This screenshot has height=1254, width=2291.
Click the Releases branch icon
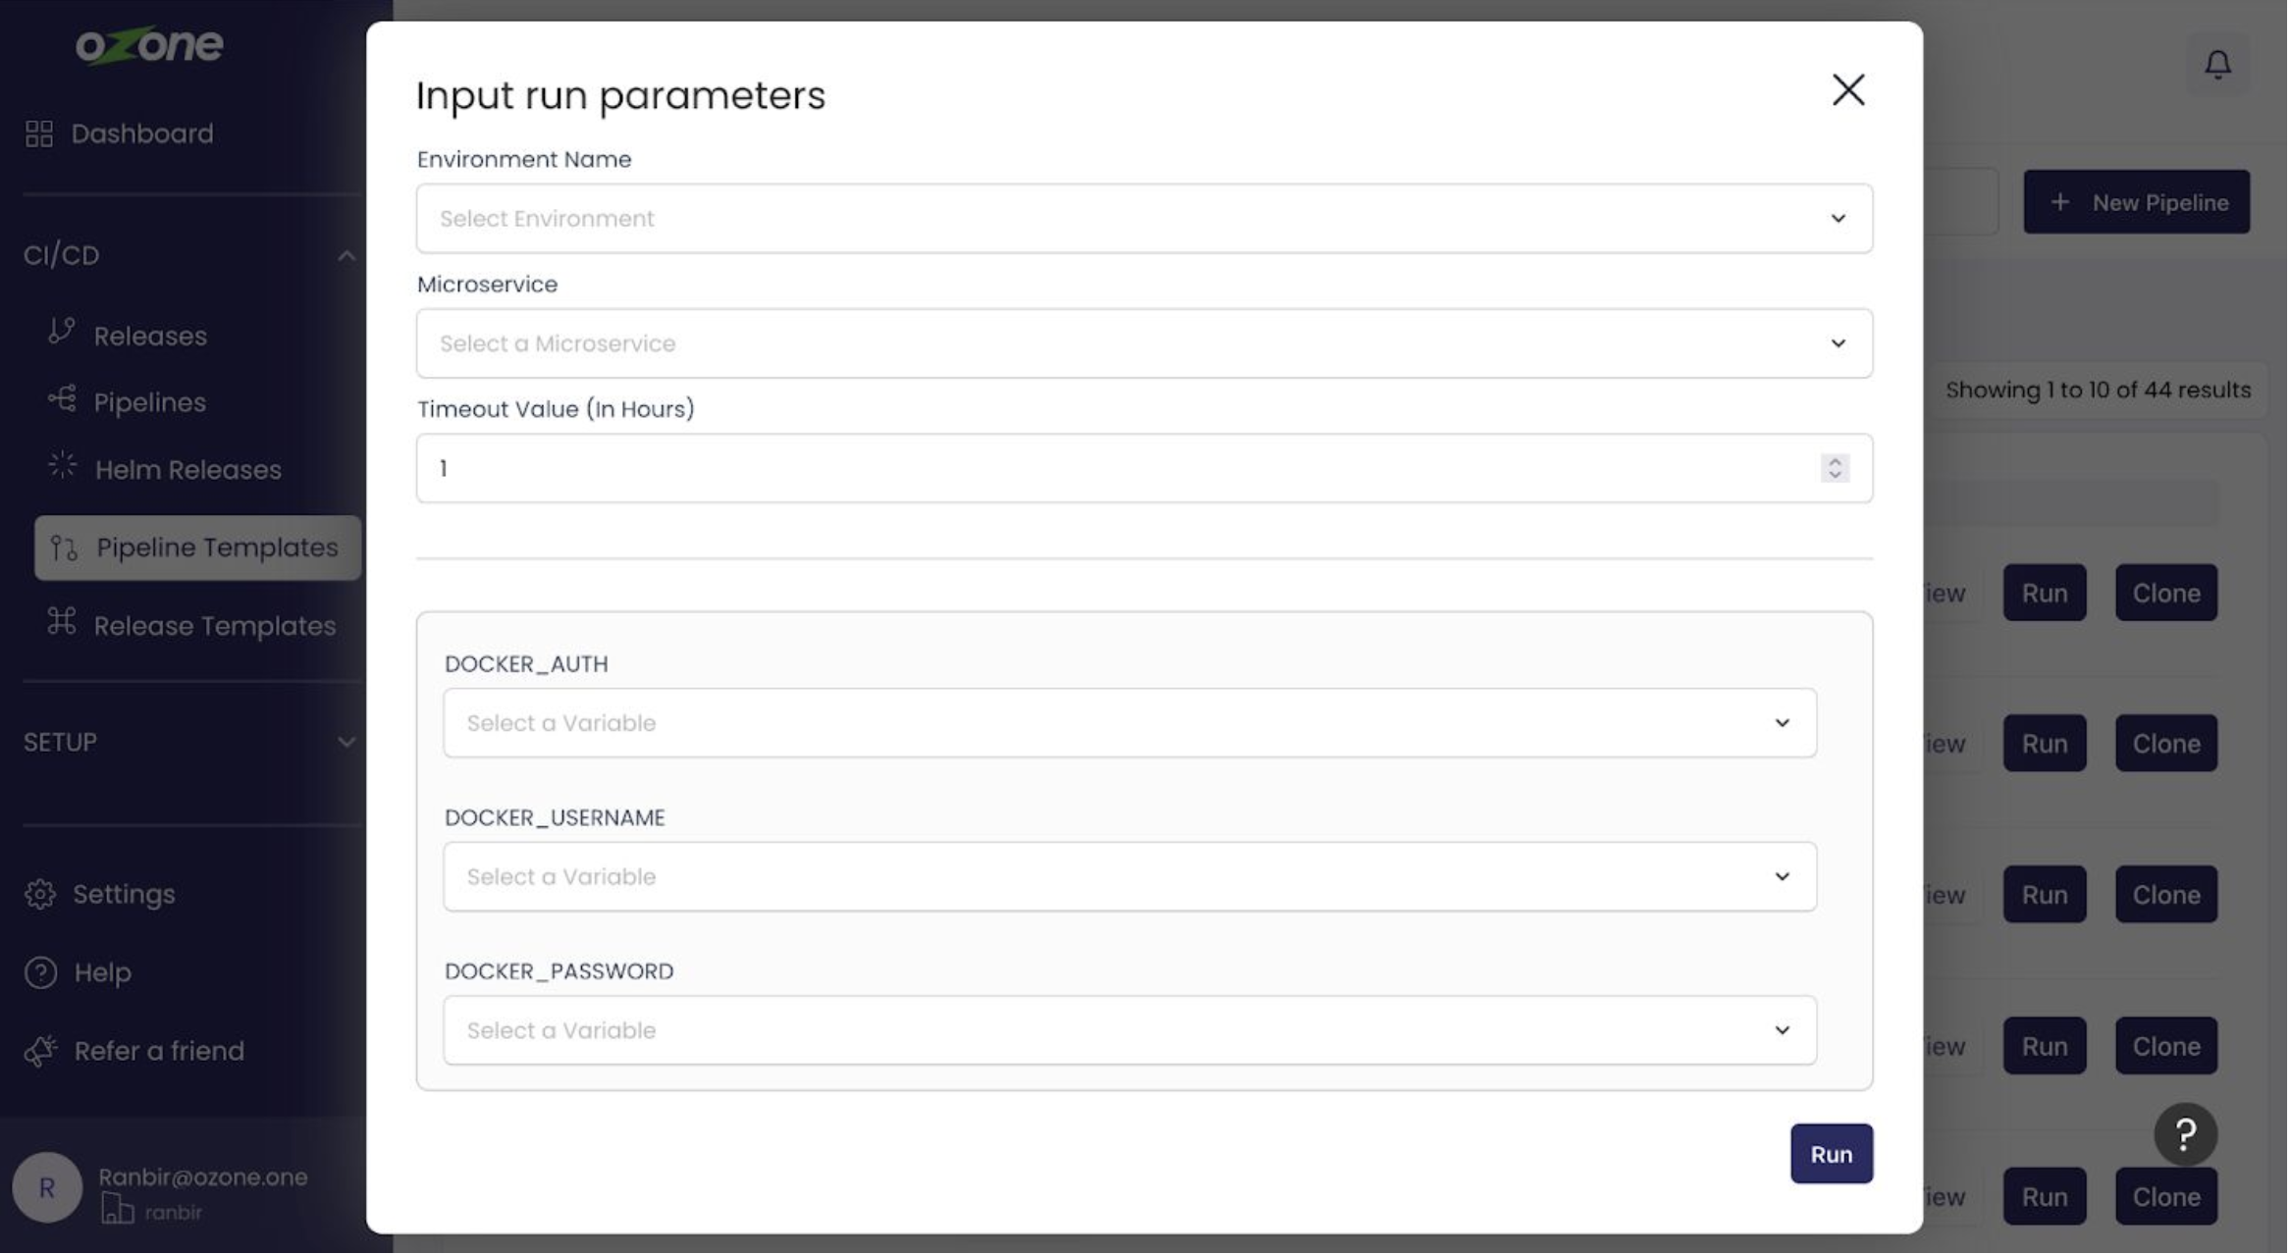click(62, 333)
